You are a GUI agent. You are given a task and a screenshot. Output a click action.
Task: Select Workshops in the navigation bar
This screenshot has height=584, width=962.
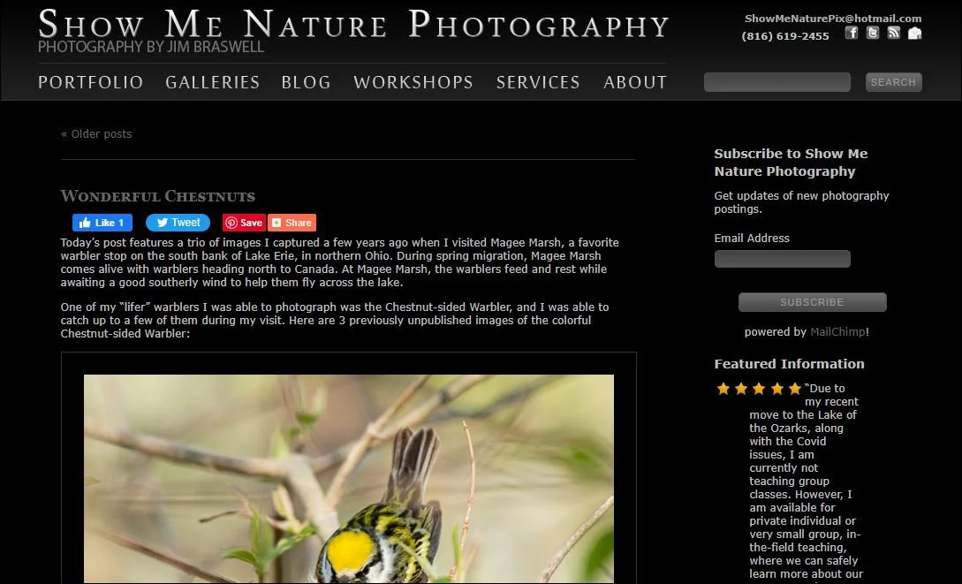tap(413, 82)
